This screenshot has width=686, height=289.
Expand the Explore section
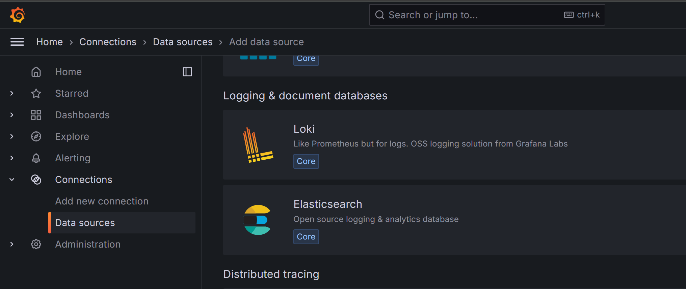pos(12,136)
